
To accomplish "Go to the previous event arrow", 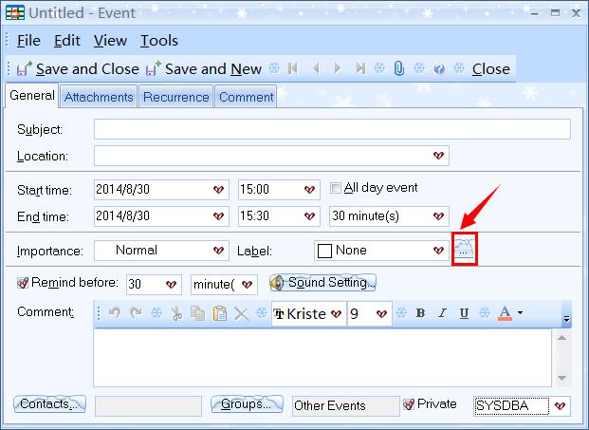I will (x=316, y=68).
